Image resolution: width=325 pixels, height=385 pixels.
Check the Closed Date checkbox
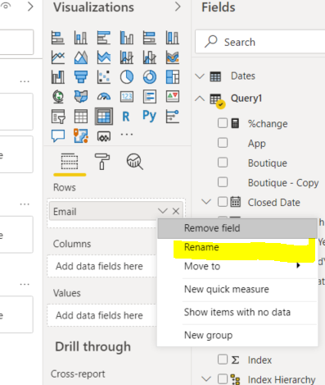click(x=223, y=202)
